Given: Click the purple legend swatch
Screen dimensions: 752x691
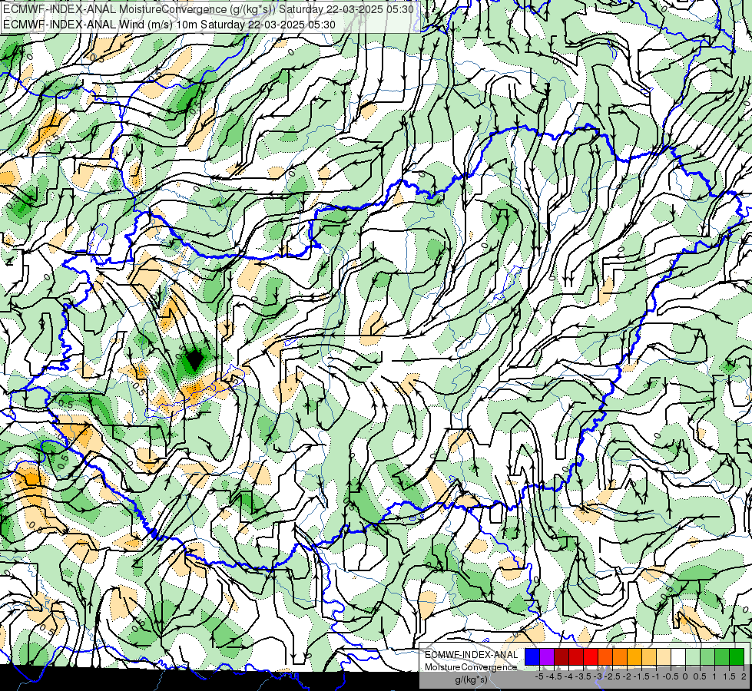Looking at the screenshot, I should tap(547, 656).
